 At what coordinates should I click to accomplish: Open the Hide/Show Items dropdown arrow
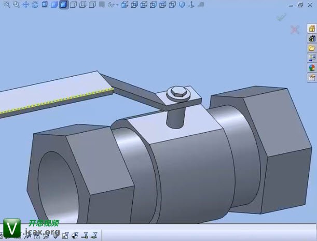coord(117,5)
